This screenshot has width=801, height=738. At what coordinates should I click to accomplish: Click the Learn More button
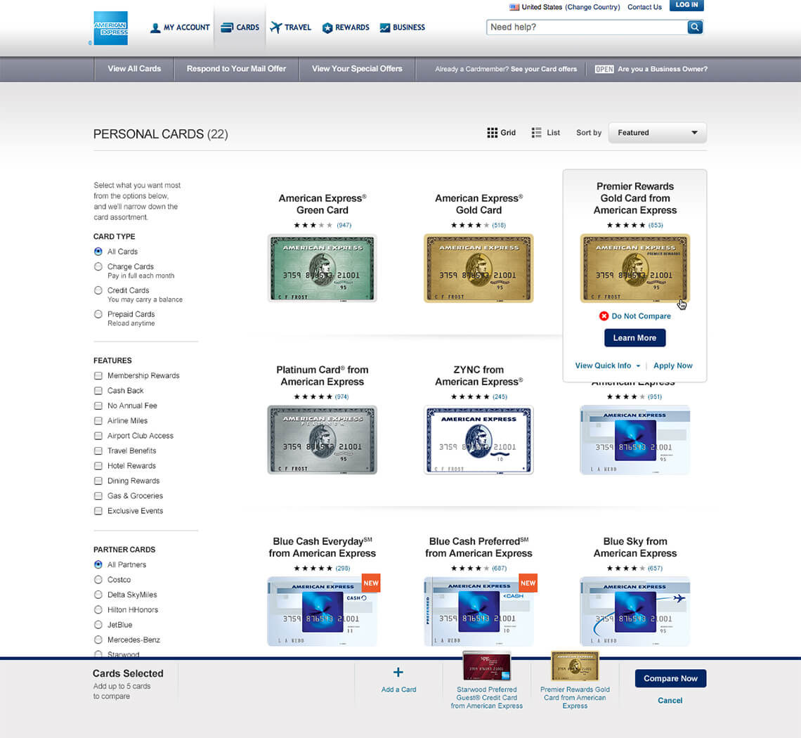(x=635, y=338)
